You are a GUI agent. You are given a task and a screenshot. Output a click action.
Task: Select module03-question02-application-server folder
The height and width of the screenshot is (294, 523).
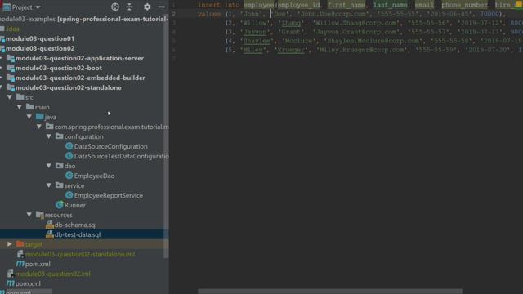click(x=79, y=58)
